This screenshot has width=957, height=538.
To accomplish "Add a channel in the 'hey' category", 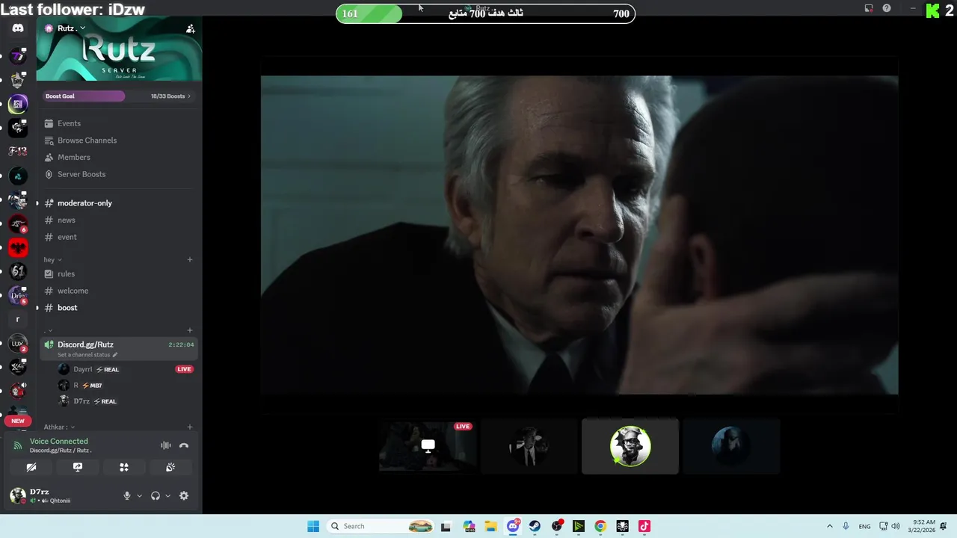I will (190, 259).
